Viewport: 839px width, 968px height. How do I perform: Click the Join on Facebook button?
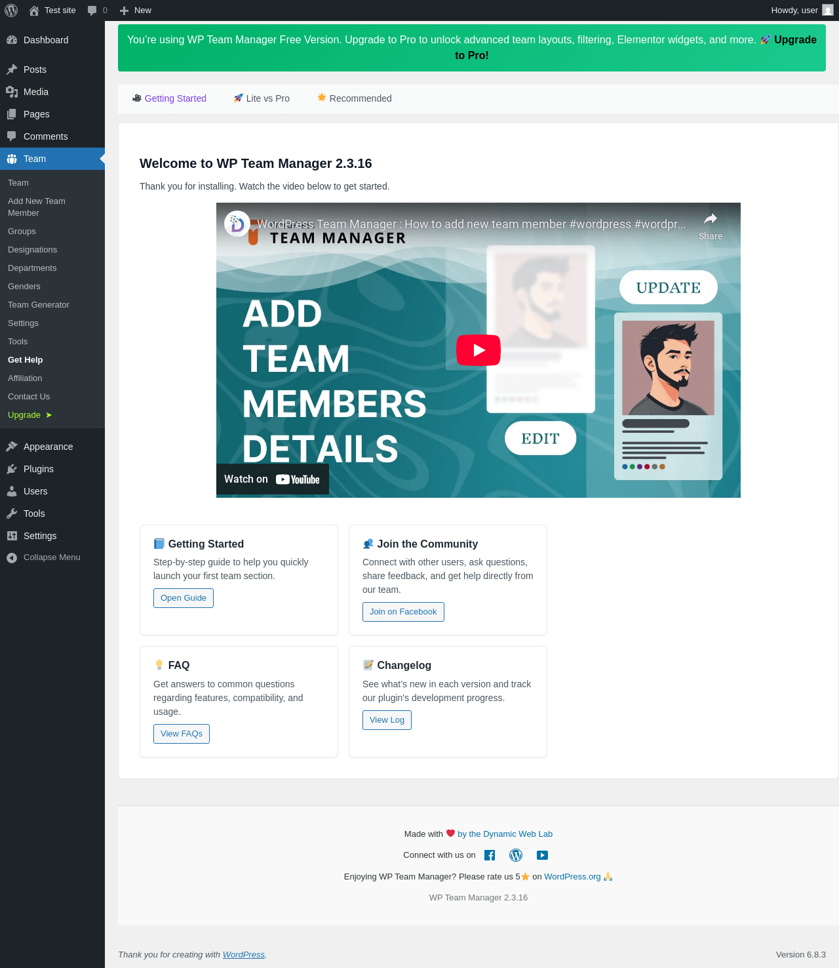(403, 612)
